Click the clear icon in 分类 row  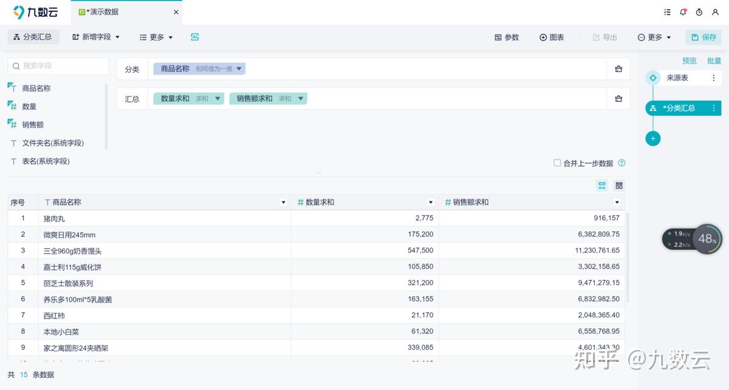click(x=618, y=69)
